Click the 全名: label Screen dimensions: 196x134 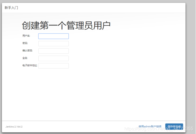25,58
